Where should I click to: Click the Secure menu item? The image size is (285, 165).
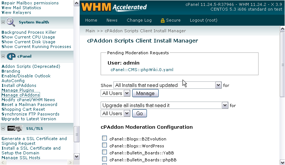tap(171, 20)
